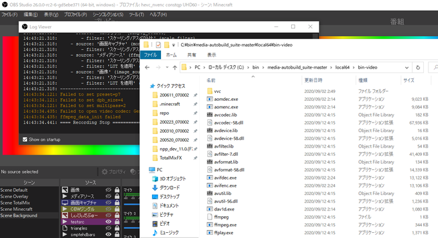Click the bin-video breadcrumb in address bar
Viewport: 438px width, 238px height.
(x=368, y=67)
